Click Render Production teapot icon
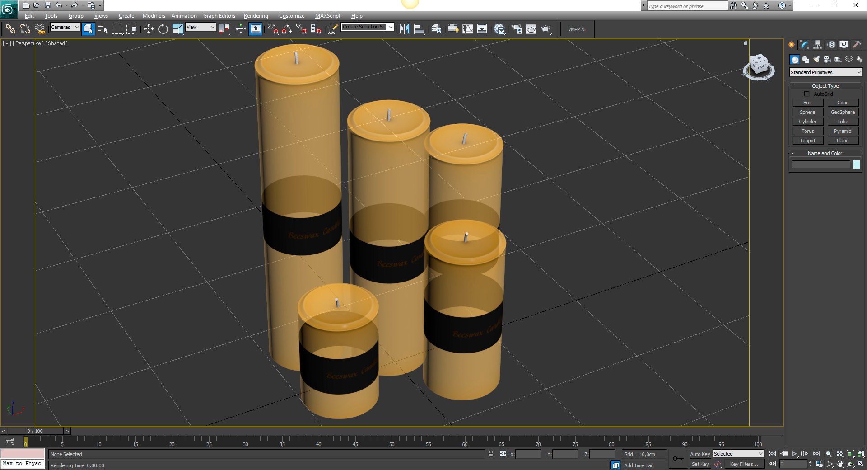The height and width of the screenshot is (470, 867). 546,29
